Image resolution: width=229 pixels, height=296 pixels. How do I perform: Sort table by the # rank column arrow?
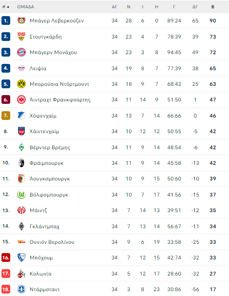(x=8, y=7)
